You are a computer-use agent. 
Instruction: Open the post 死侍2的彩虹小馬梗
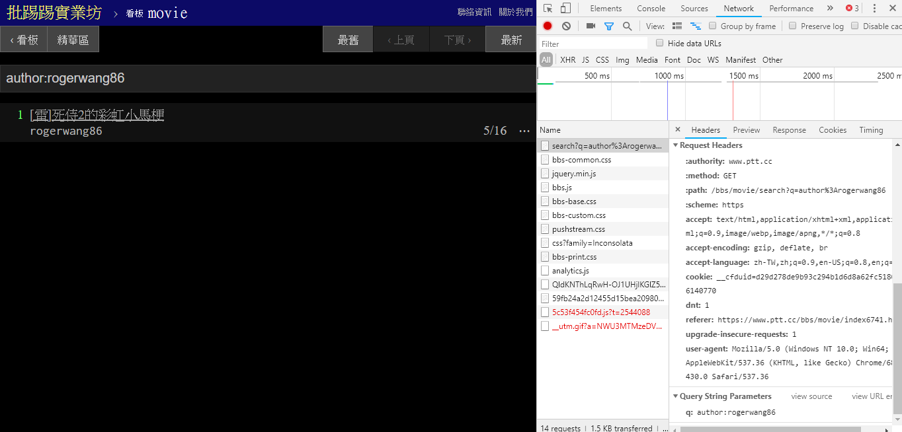click(97, 115)
